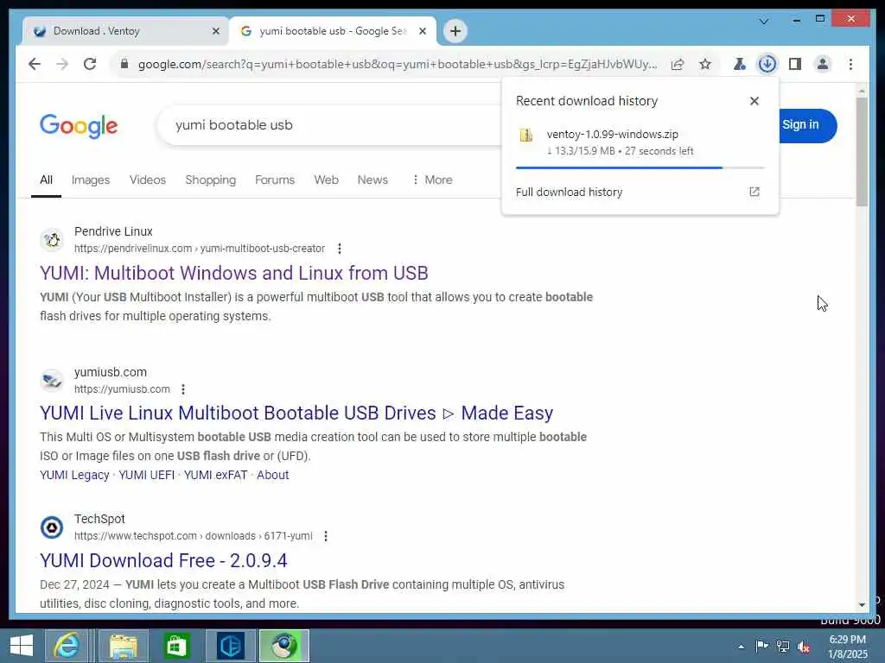
Task: Click the zip file icon in downloads
Action: (x=525, y=135)
